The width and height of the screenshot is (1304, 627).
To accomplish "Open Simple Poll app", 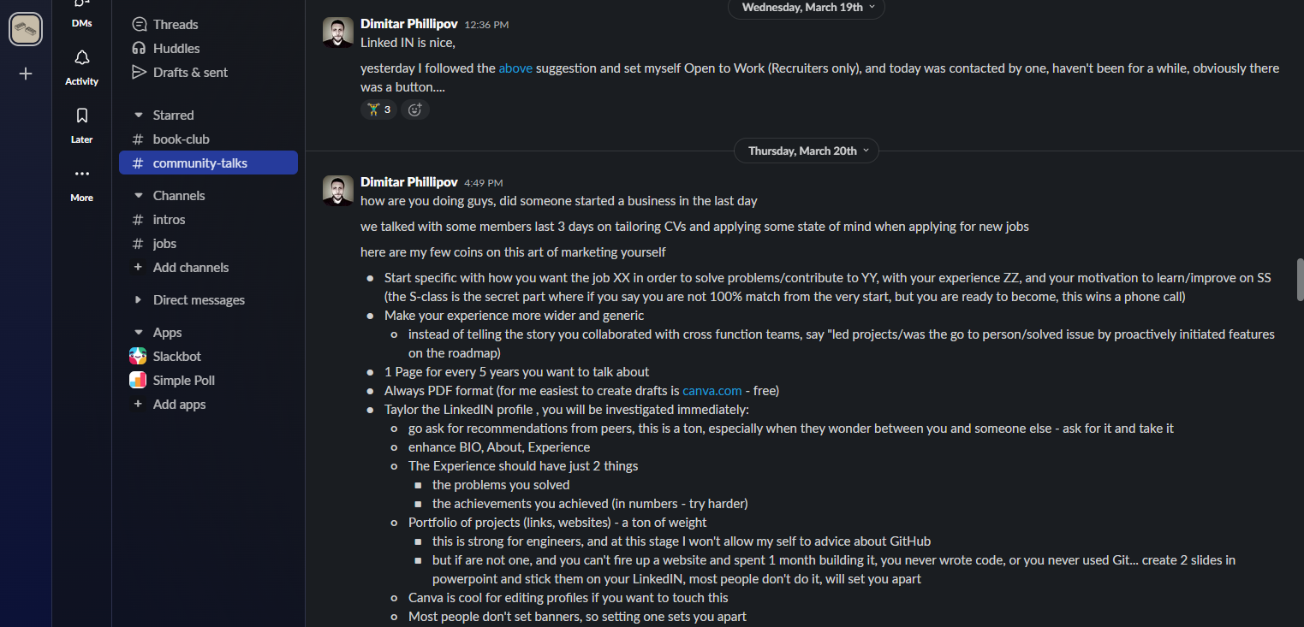I will [x=183, y=380].
